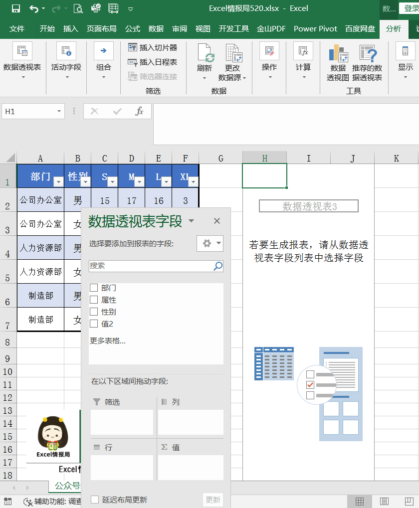This screenshot has width=419, height=508.
Task: Click the 值 drop area in fields pane
Action: (x=191, y=468)
